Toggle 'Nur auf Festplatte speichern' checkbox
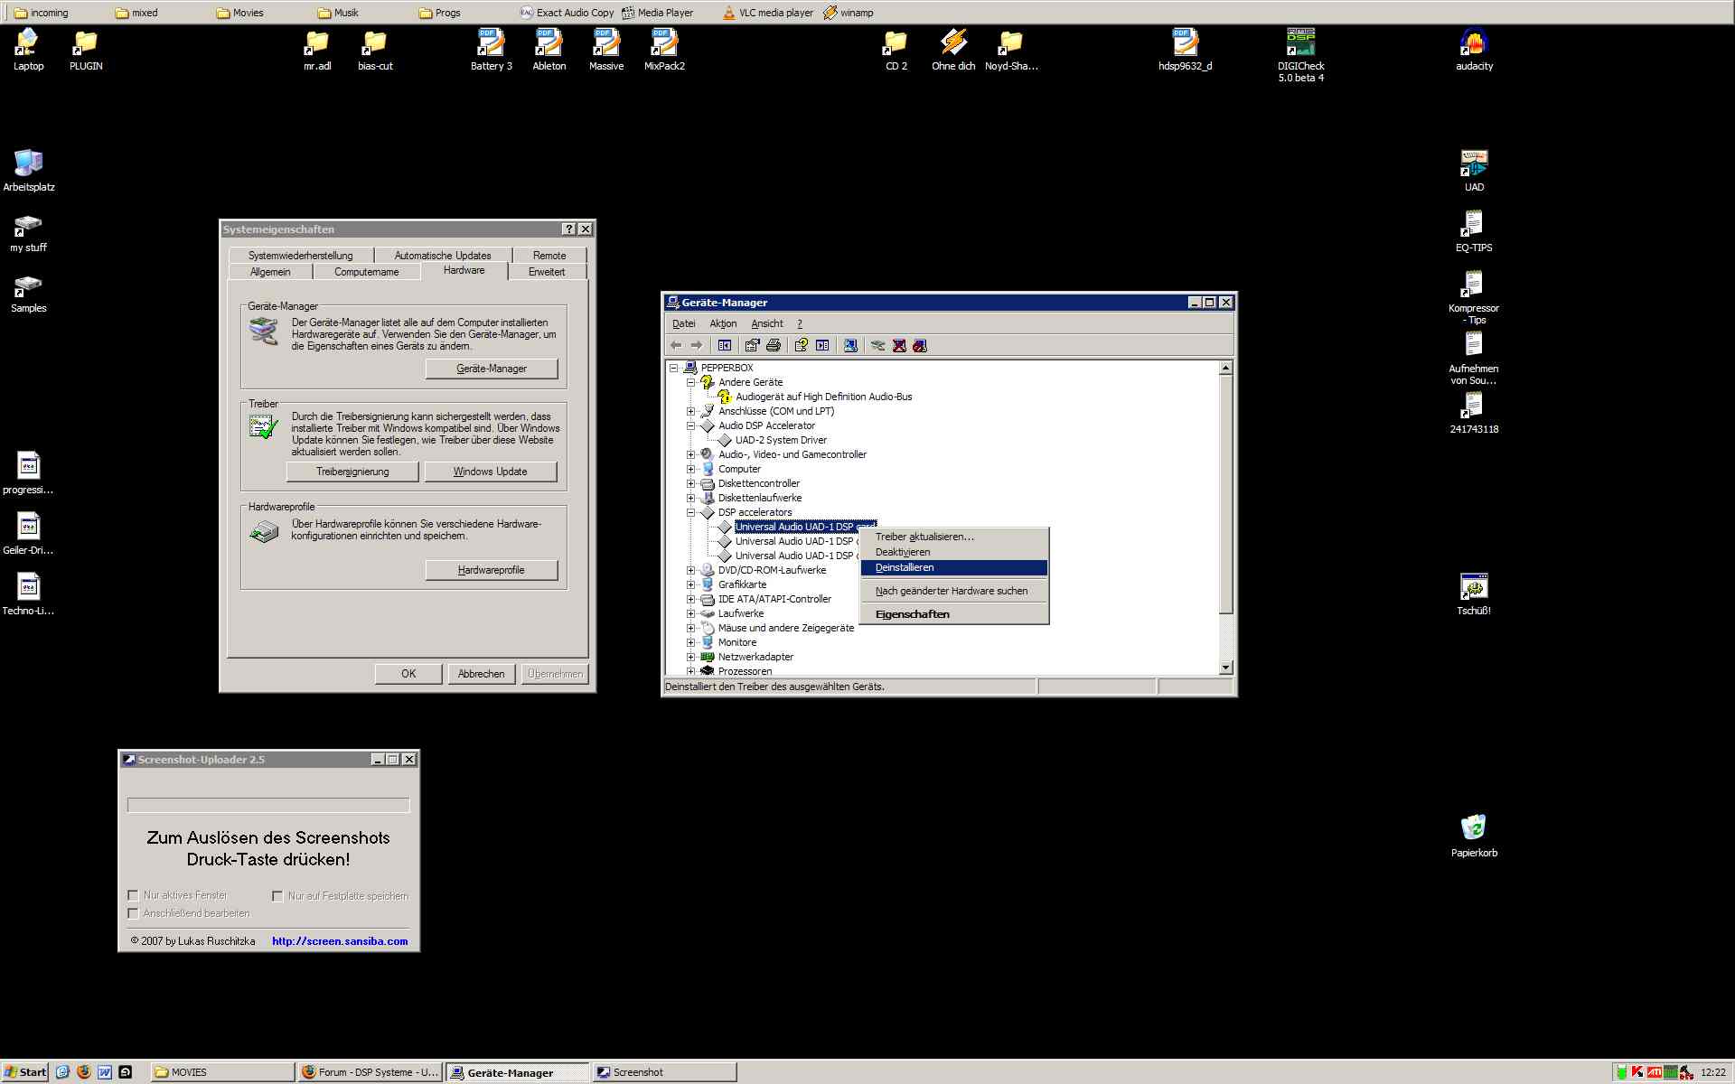The image size is (1735, 1084). click(x=277, y=896)
